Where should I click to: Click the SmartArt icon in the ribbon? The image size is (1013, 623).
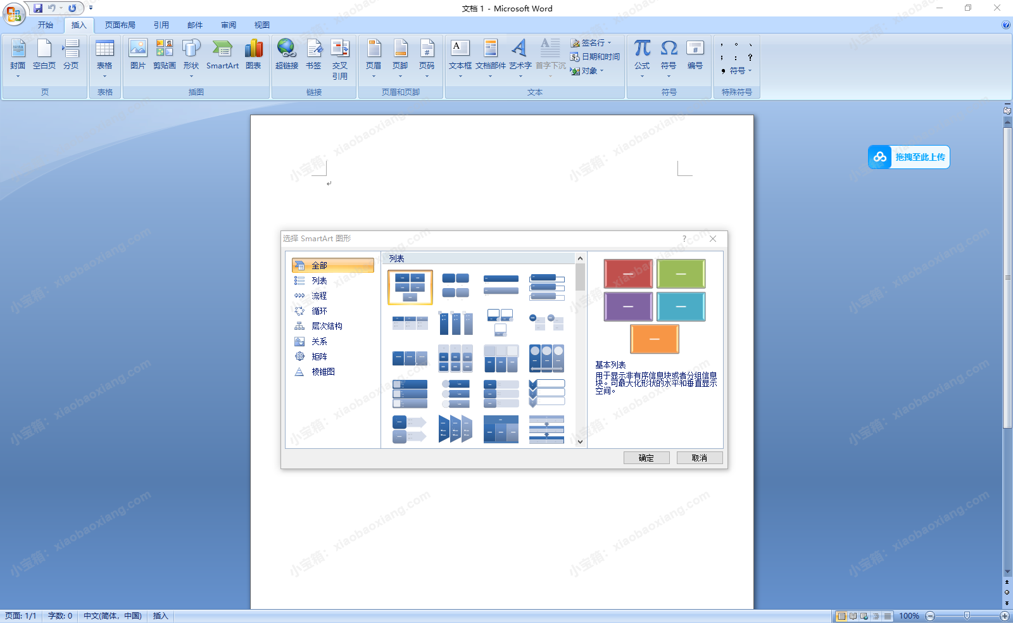(x=222, y=55)
